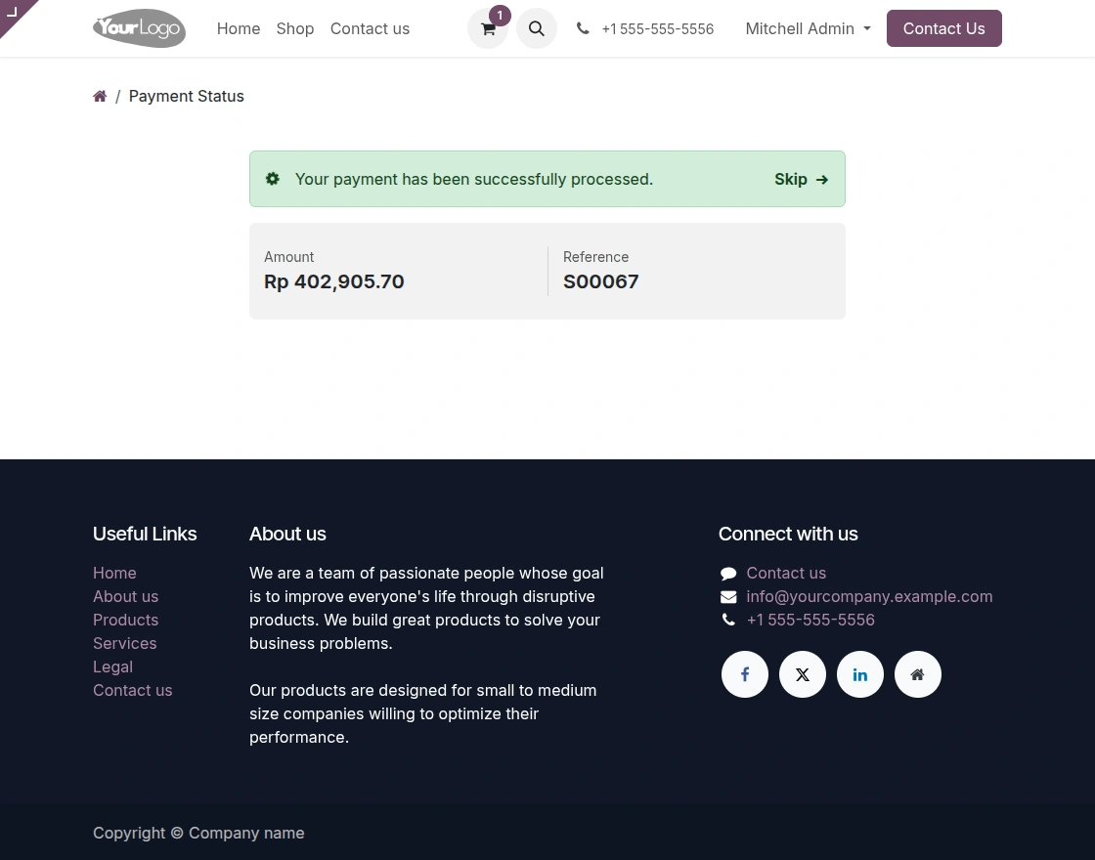Click the corner editor toggle ribbon
This screenshot has width=1095, height=860.
(14, 13)
